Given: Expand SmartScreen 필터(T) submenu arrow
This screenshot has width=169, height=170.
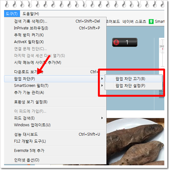Looking at the screenshot, I should coord(102,86).
